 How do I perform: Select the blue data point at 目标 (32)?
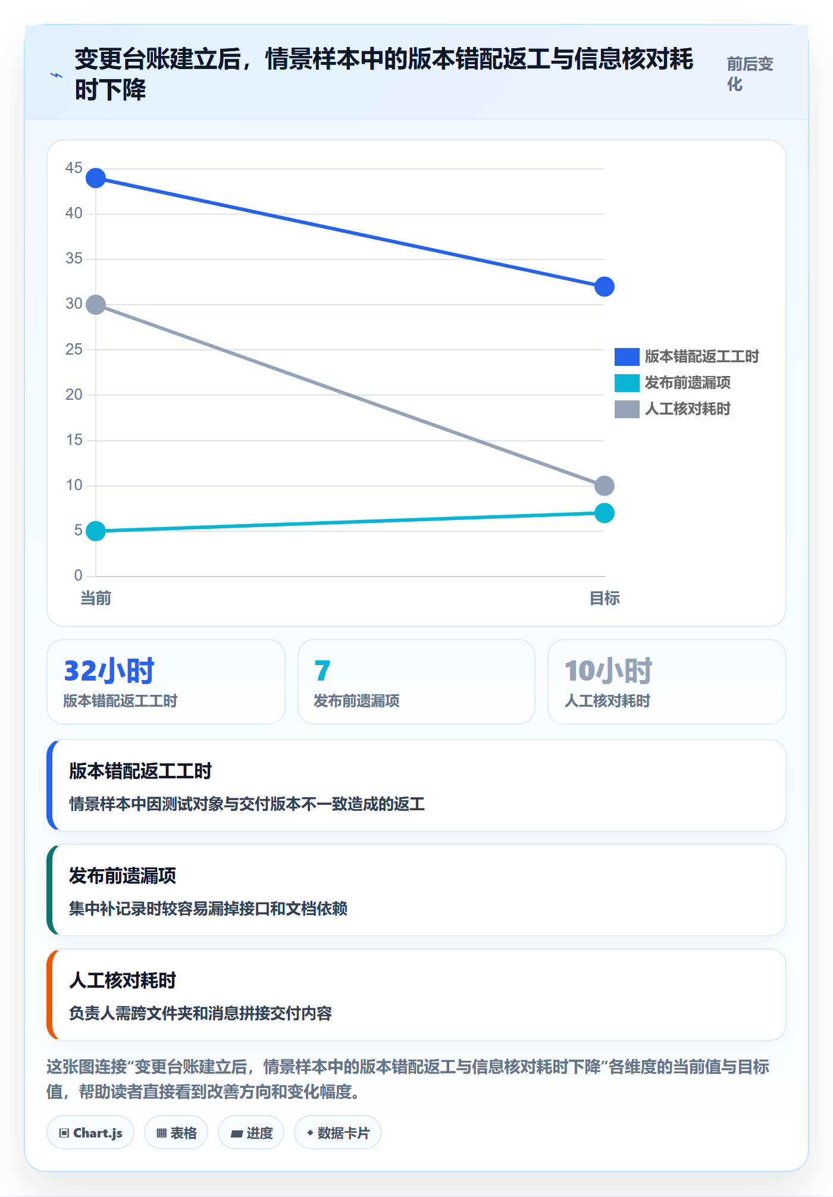click(605, 287)
